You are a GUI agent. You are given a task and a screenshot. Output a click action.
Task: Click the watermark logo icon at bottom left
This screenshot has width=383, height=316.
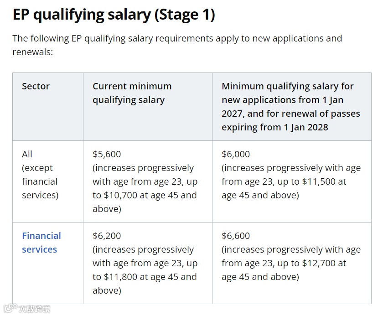pyautogui.click(x=10, y=308)
